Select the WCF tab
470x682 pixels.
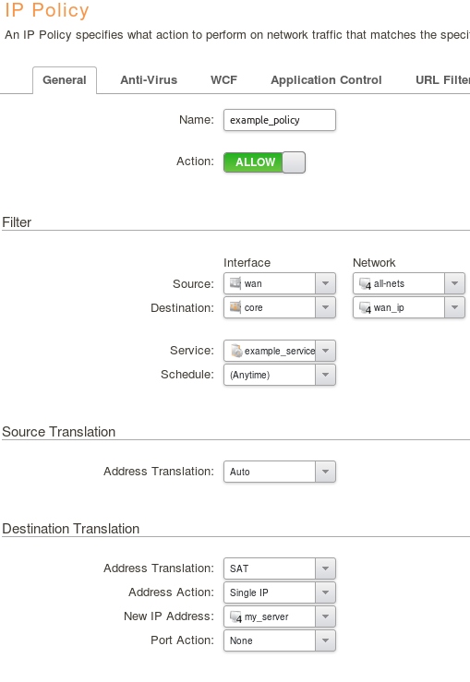click(224, 80)
